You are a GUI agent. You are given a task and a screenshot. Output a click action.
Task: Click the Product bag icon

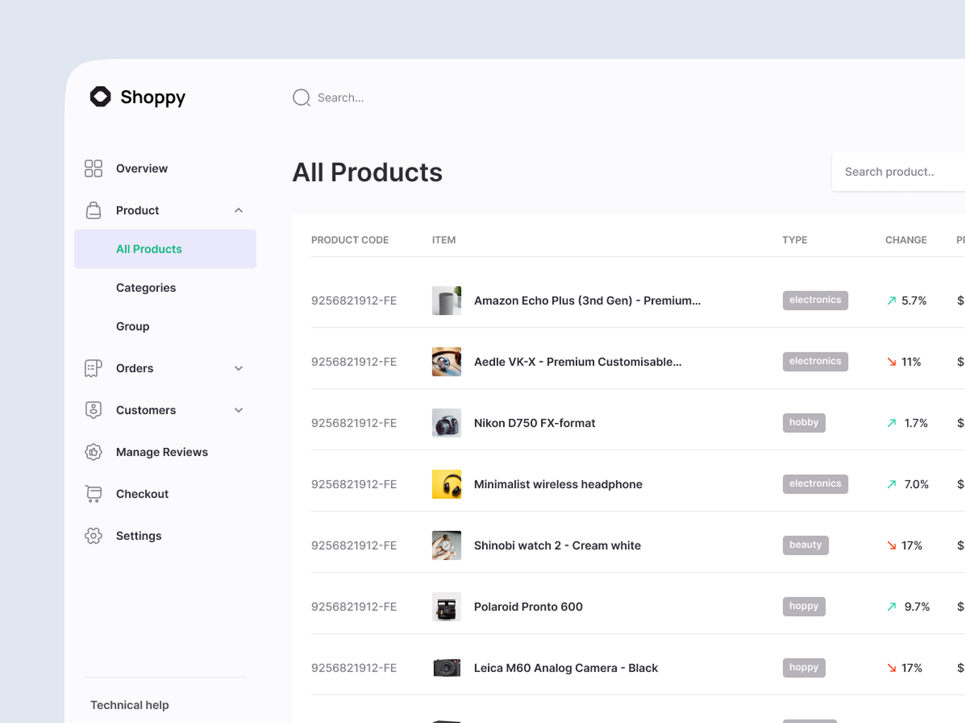coord(93,210)
